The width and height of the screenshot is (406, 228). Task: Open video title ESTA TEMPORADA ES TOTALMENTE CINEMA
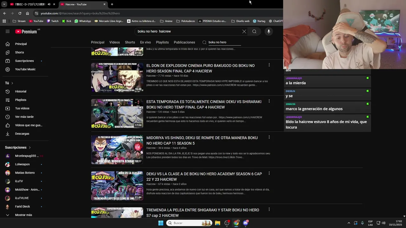point(204,104)
